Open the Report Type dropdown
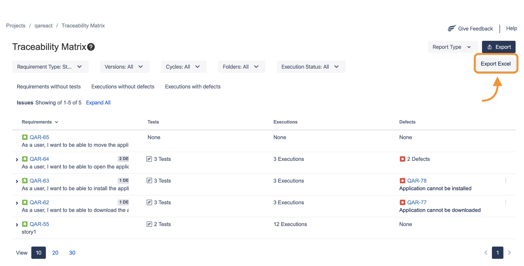 point(453,47)
